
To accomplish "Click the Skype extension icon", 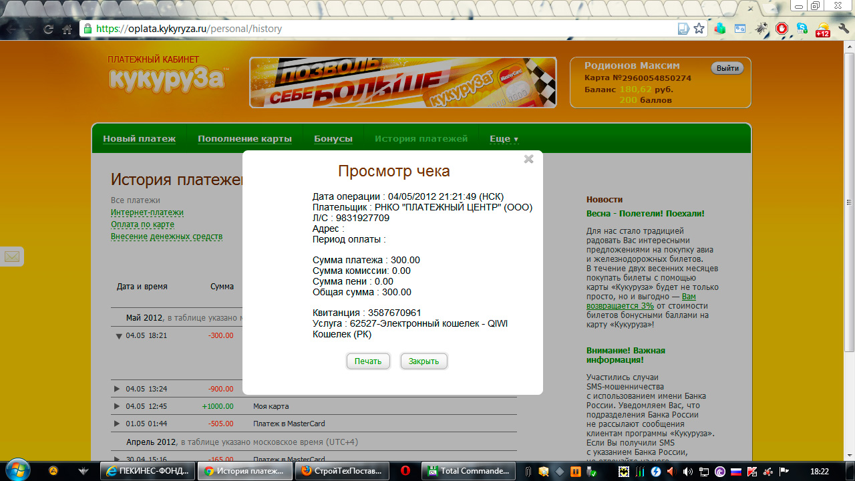I will (802, 29).
